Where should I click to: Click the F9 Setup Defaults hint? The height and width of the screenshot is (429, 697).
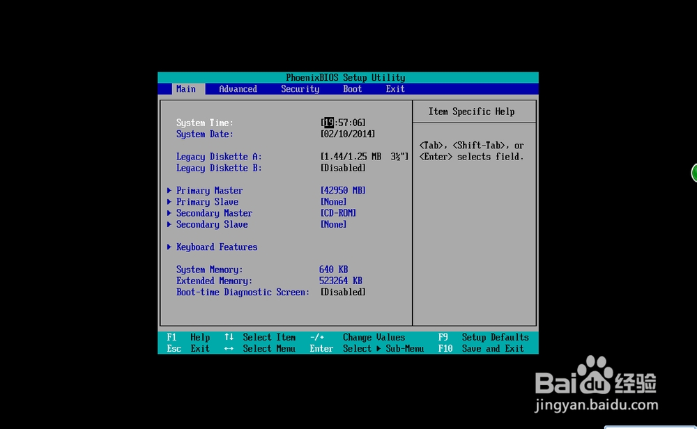tap(483, 338)
